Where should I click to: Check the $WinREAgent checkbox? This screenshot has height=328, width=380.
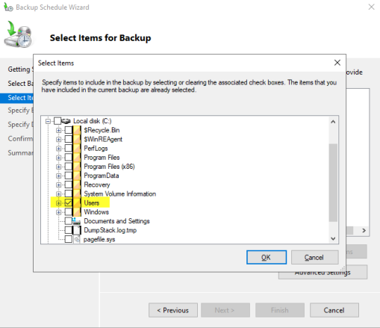click(x=69, y=139)
